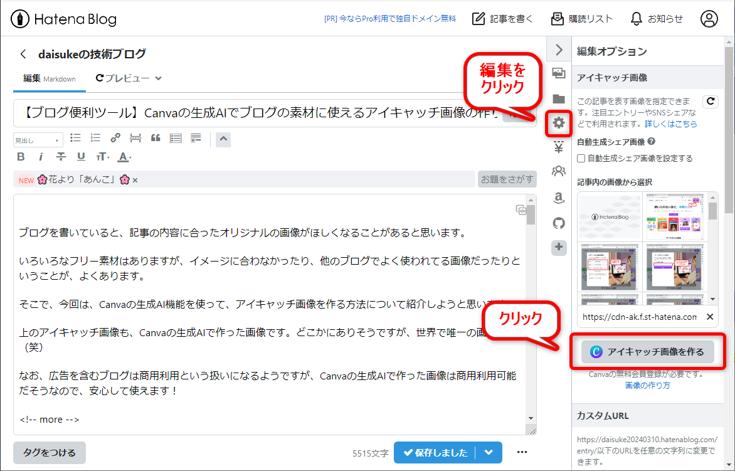Add more sidebar tools with plus icon

[559, 248]
